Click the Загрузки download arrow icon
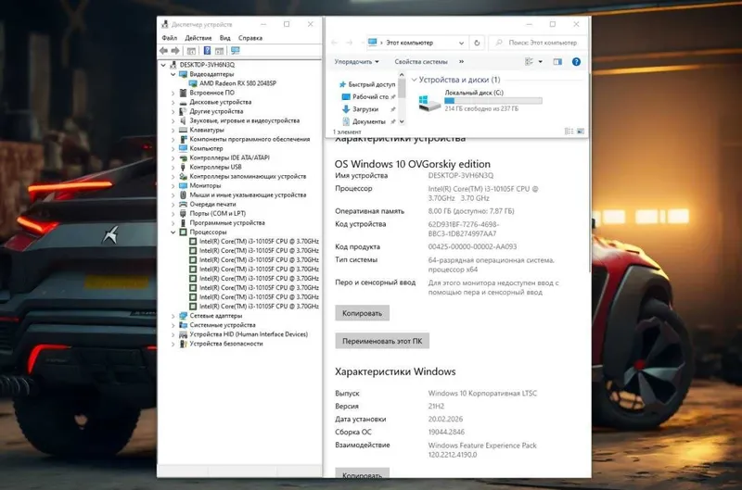This screenshot has width=742, height=490. pos(346,109)
